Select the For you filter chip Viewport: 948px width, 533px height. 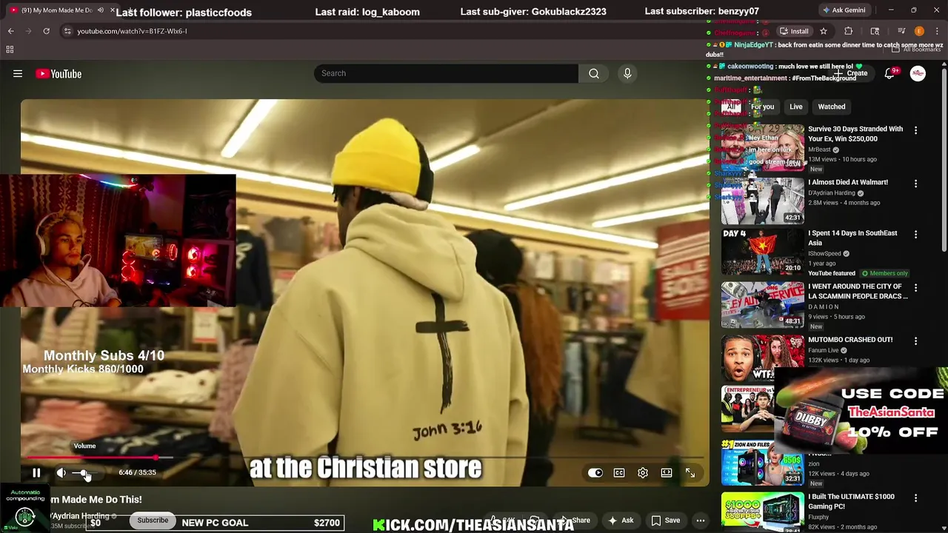pos(762,107)
